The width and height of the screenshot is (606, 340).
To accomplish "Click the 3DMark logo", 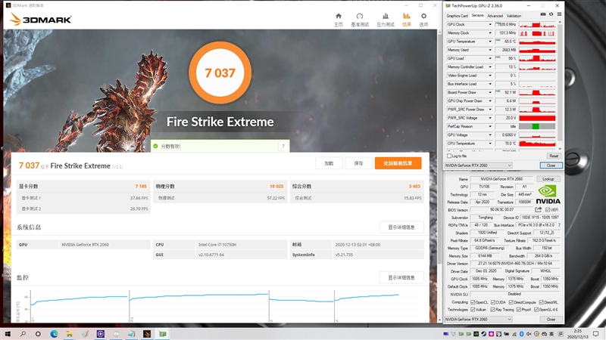I will [x=41, y=20].
